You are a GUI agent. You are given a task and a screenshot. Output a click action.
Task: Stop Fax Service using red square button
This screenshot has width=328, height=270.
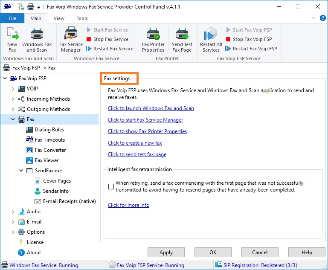point(107,39)
